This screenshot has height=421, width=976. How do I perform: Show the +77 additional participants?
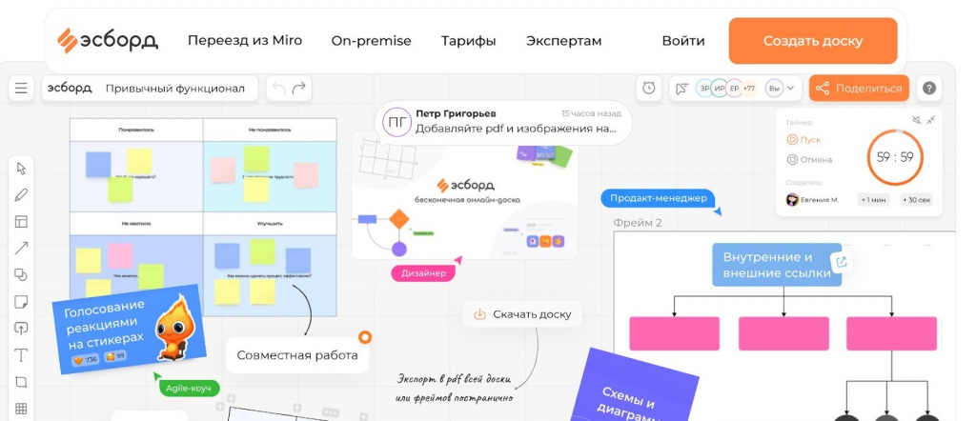pos(749,89)
